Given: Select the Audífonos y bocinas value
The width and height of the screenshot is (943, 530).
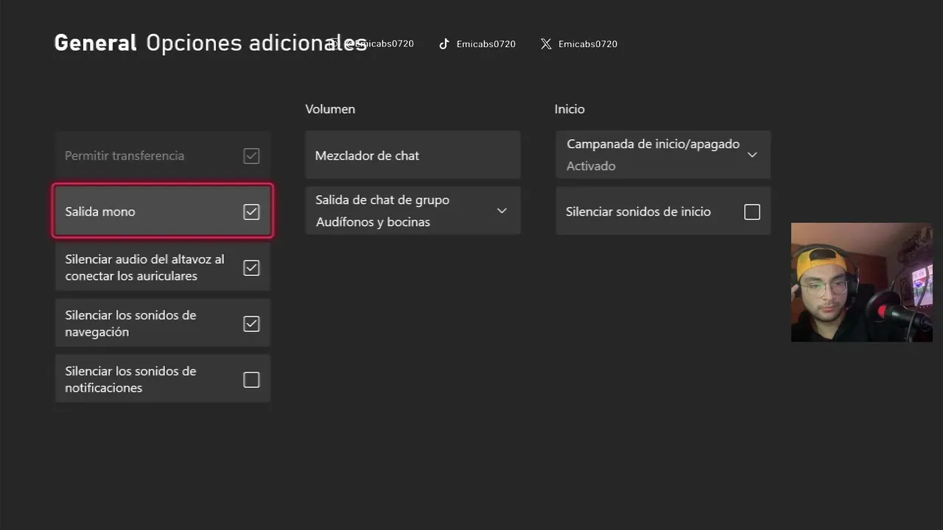Looking at the screenshot, I should (373, 222).
